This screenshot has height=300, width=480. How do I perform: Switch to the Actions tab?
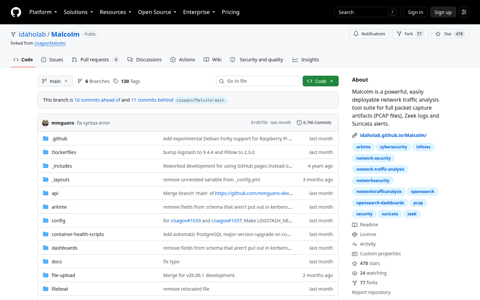(183, 60)
